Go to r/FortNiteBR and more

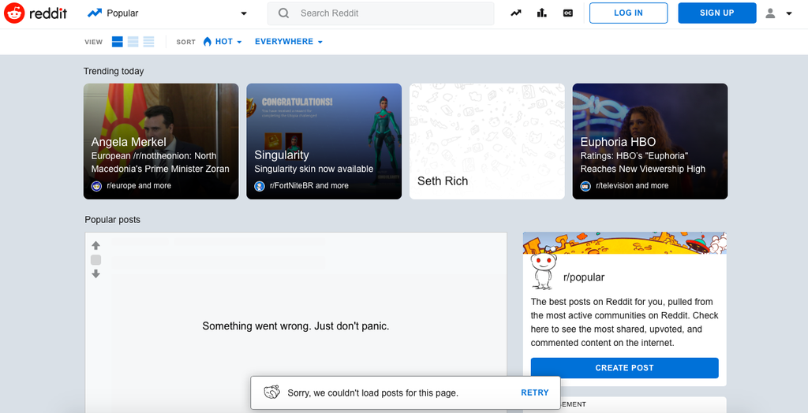309,185
